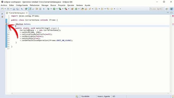Click the Run External Tools icon
This screenshot has height=98, width=174.
(x=66, y=9)
